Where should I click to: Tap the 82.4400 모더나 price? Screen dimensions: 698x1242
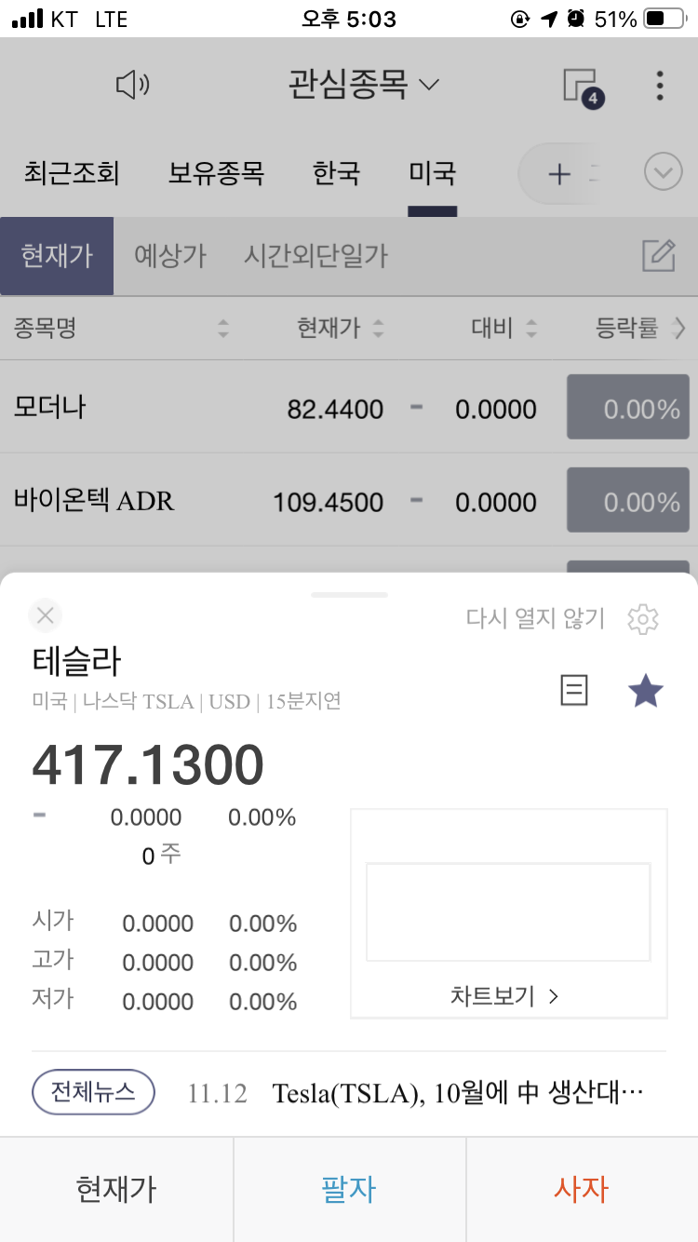(x=335, y=409)
